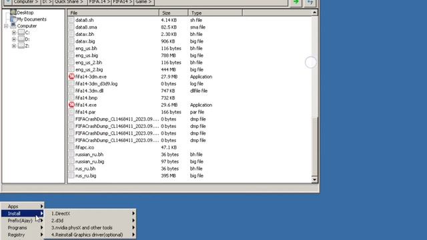Select the Registry menu item

[x=23, y=235]
